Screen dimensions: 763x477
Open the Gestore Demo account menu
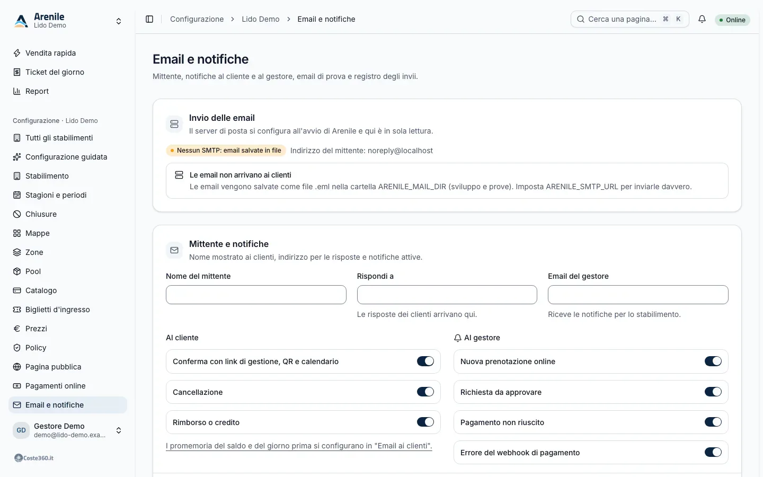(x=68, y=430)
